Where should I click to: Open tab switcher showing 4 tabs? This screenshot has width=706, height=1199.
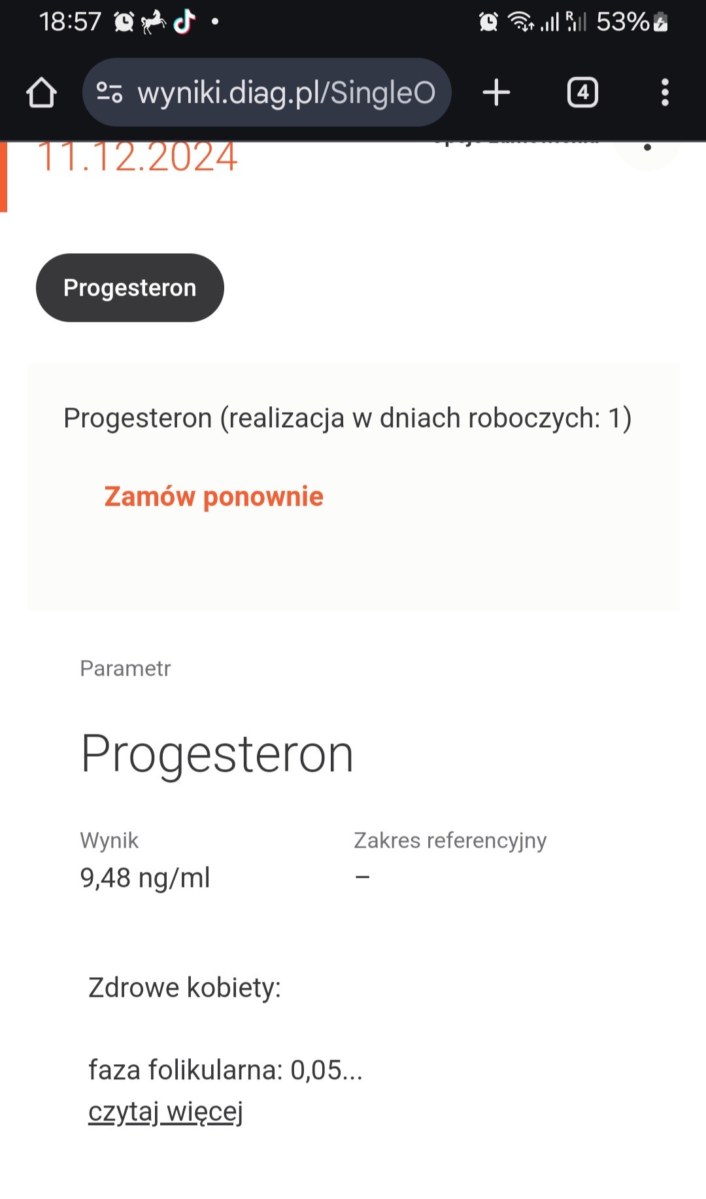pos(582,92)
